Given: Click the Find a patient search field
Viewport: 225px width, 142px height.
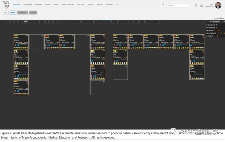Looking at the screenshot, I should coord(175,5).
